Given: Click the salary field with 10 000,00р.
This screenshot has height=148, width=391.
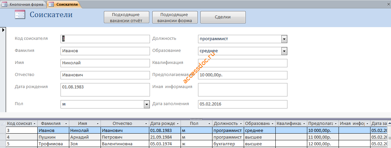Looking at the screenshot, I should point(243,75).
